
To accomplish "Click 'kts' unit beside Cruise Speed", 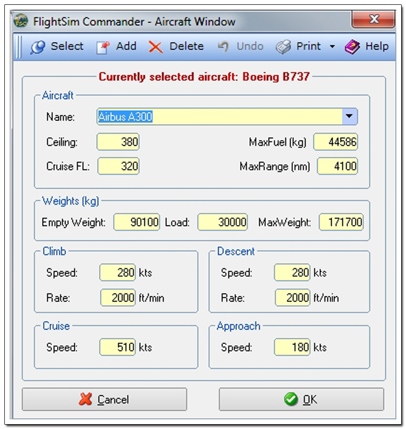I will 145,347.
